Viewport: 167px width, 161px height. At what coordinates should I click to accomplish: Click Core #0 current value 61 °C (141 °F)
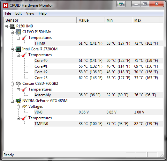pos(90,61)
